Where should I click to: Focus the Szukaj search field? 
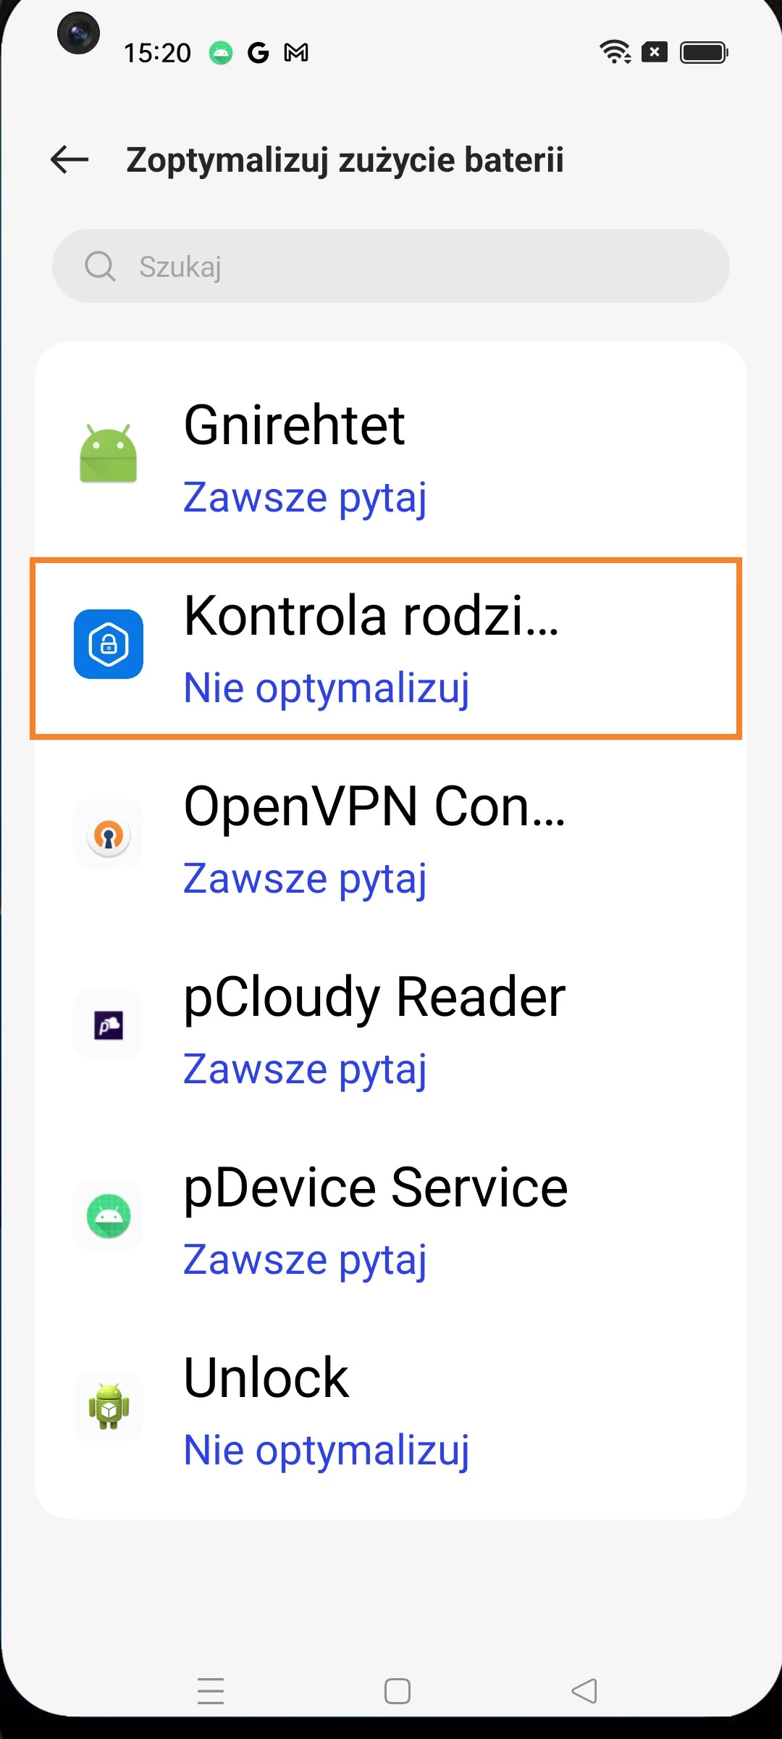(405, 267)
